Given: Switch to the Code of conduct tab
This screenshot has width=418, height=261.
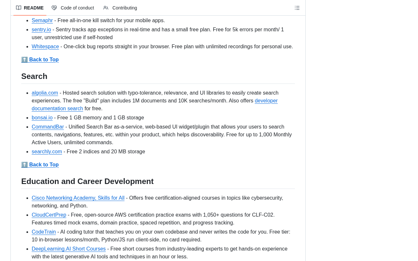Looking at the screenshot, I should 73,8.
